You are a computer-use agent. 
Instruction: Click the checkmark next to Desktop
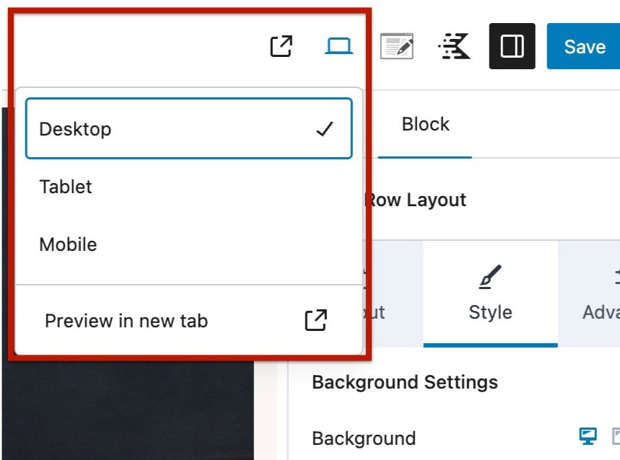coord(326,128)
